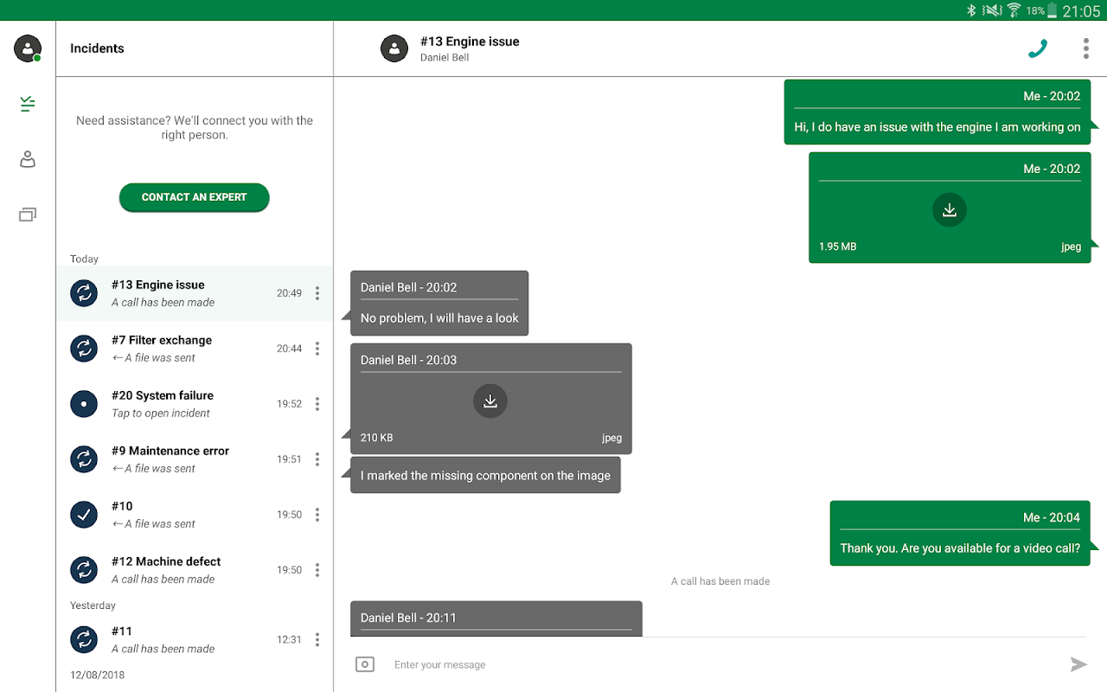1107x692 pixels.
Task: Tap the Bluetooth status bar icon
Action: point(971,10)
